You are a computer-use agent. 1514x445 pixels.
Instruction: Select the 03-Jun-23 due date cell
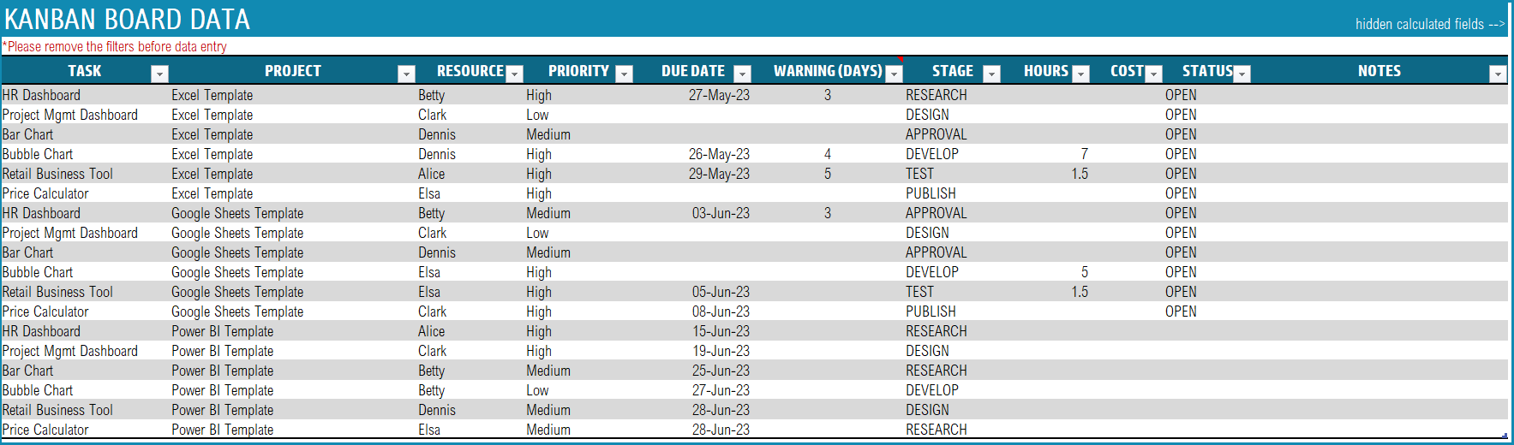coord(721,213)
